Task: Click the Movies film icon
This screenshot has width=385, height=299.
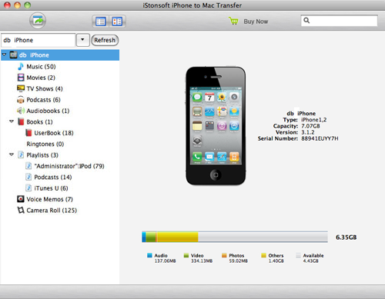Action: [21, 78]
